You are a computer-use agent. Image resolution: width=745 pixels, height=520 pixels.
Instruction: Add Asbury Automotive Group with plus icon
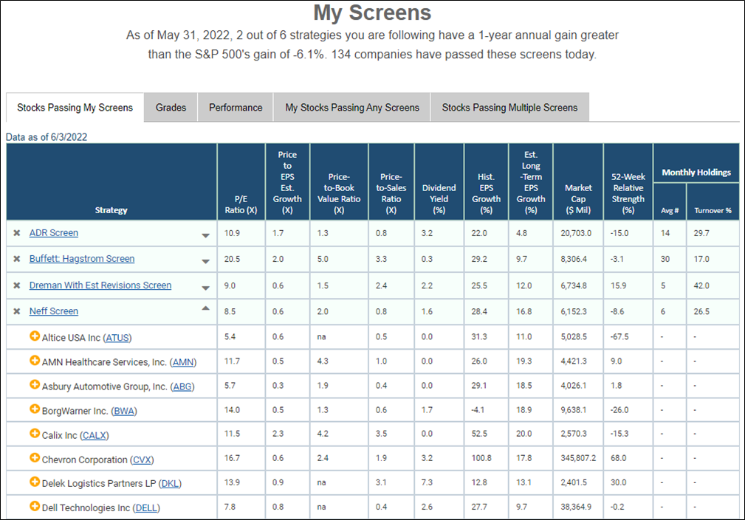(35, 385)
